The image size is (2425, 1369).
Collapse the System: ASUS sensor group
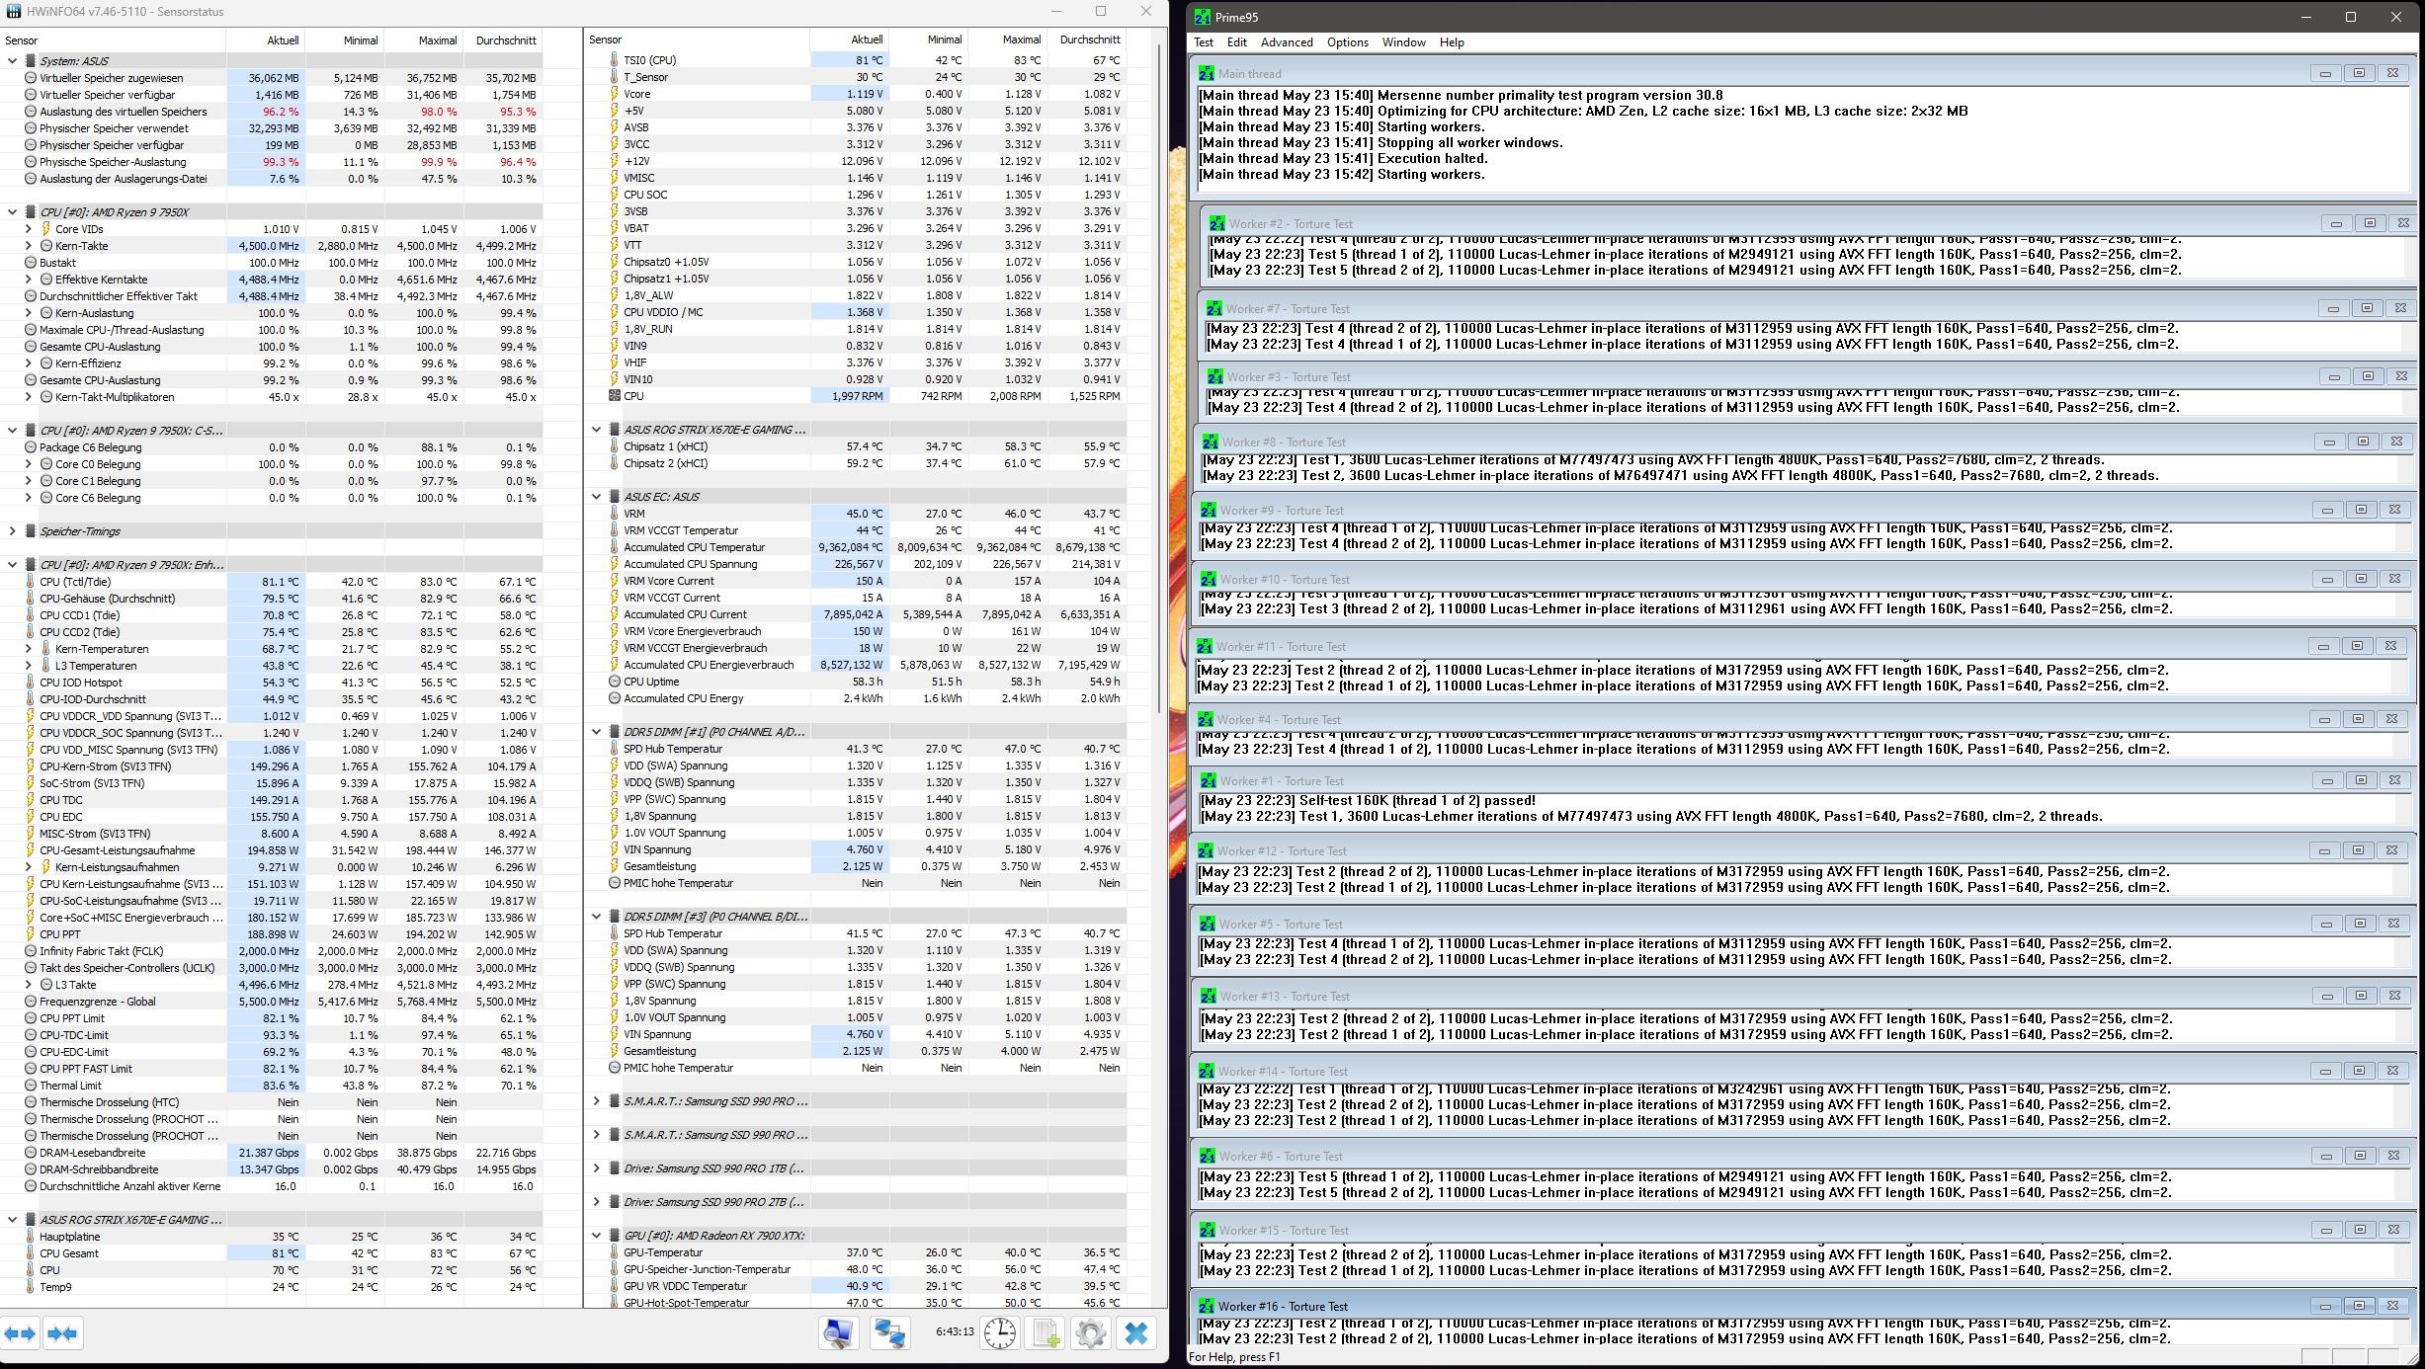[x=13, y=61]
